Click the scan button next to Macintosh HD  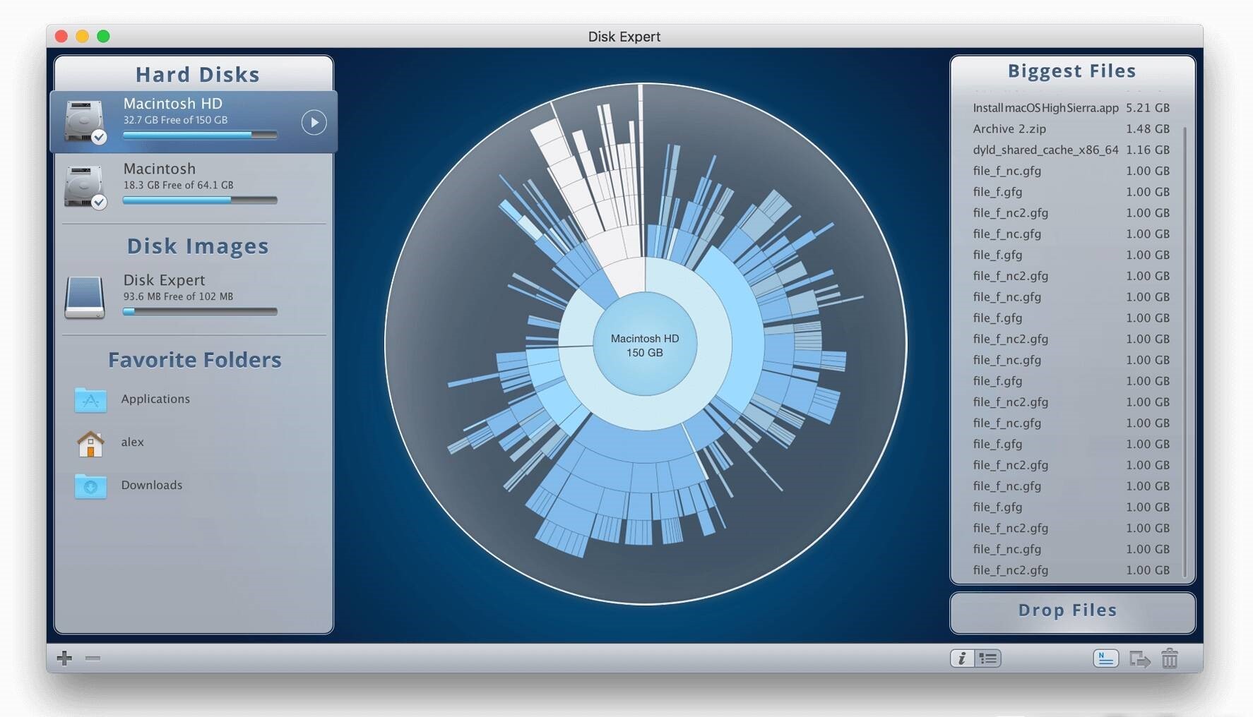tap(313, 122)
